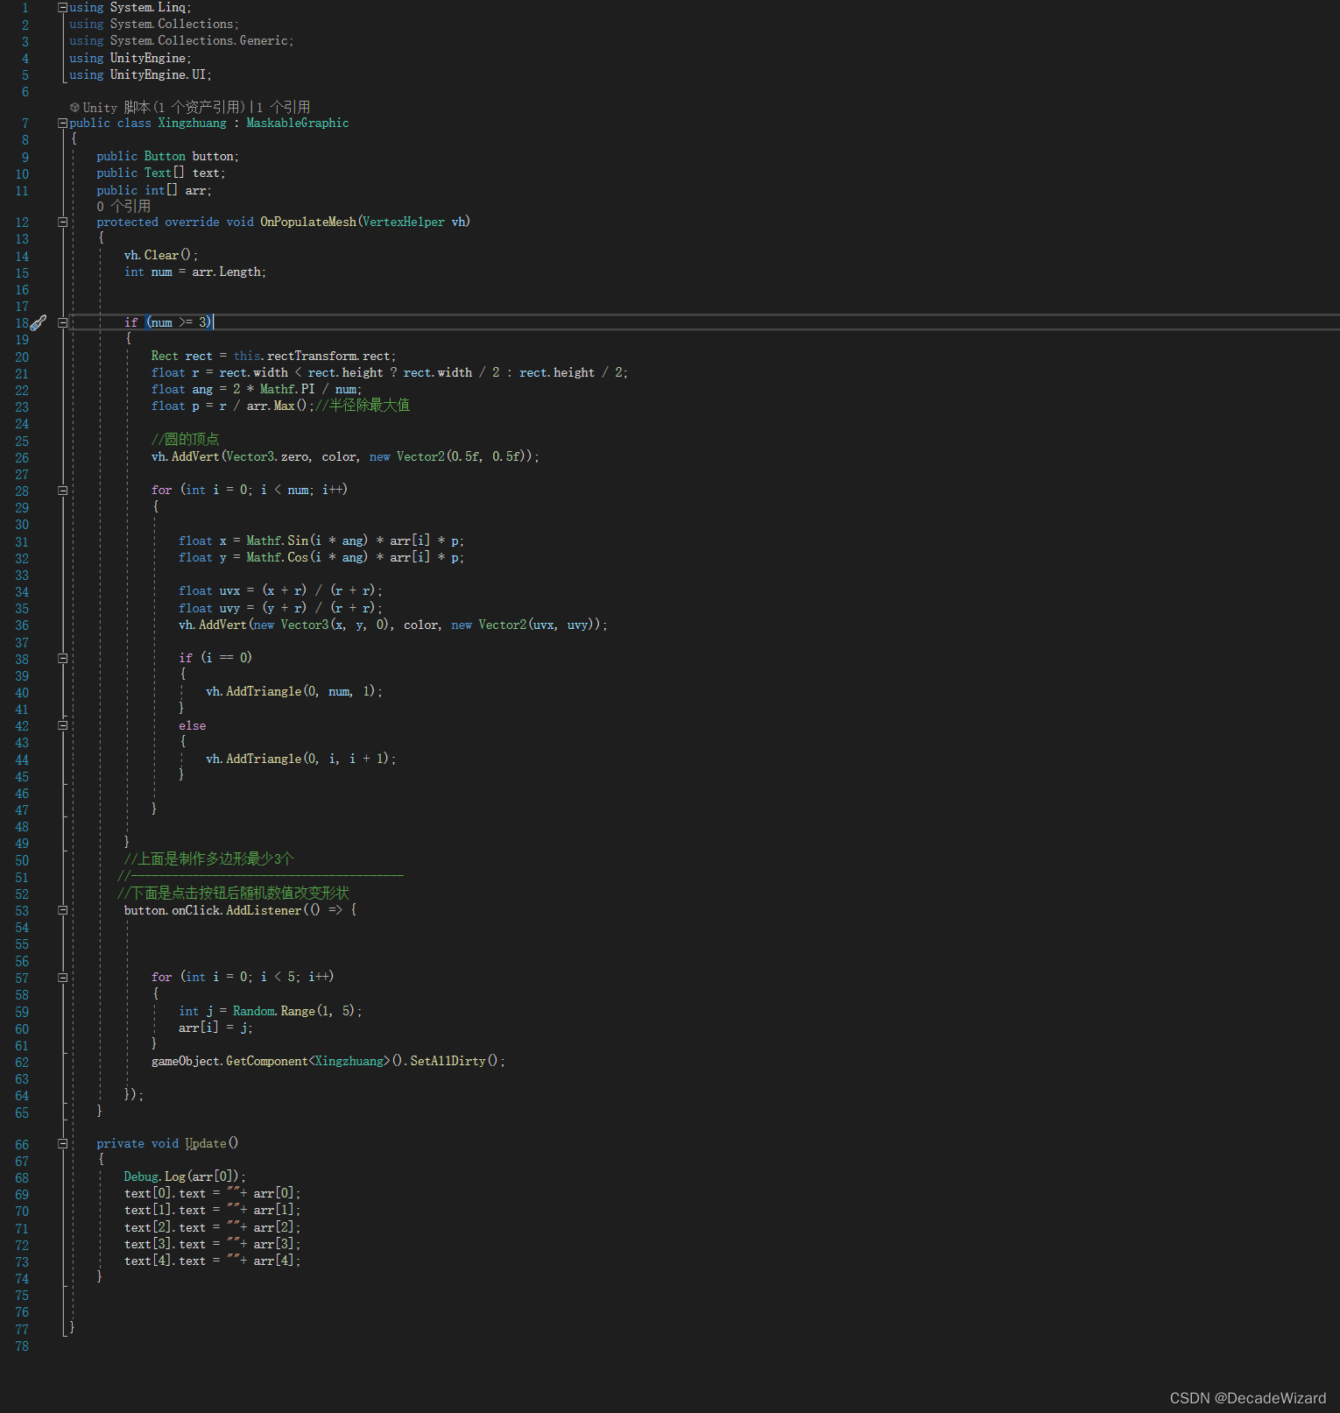Click the Debug.Log(arr[0]) statement
The image size is (1340, 1413).
coord(185,1177)
